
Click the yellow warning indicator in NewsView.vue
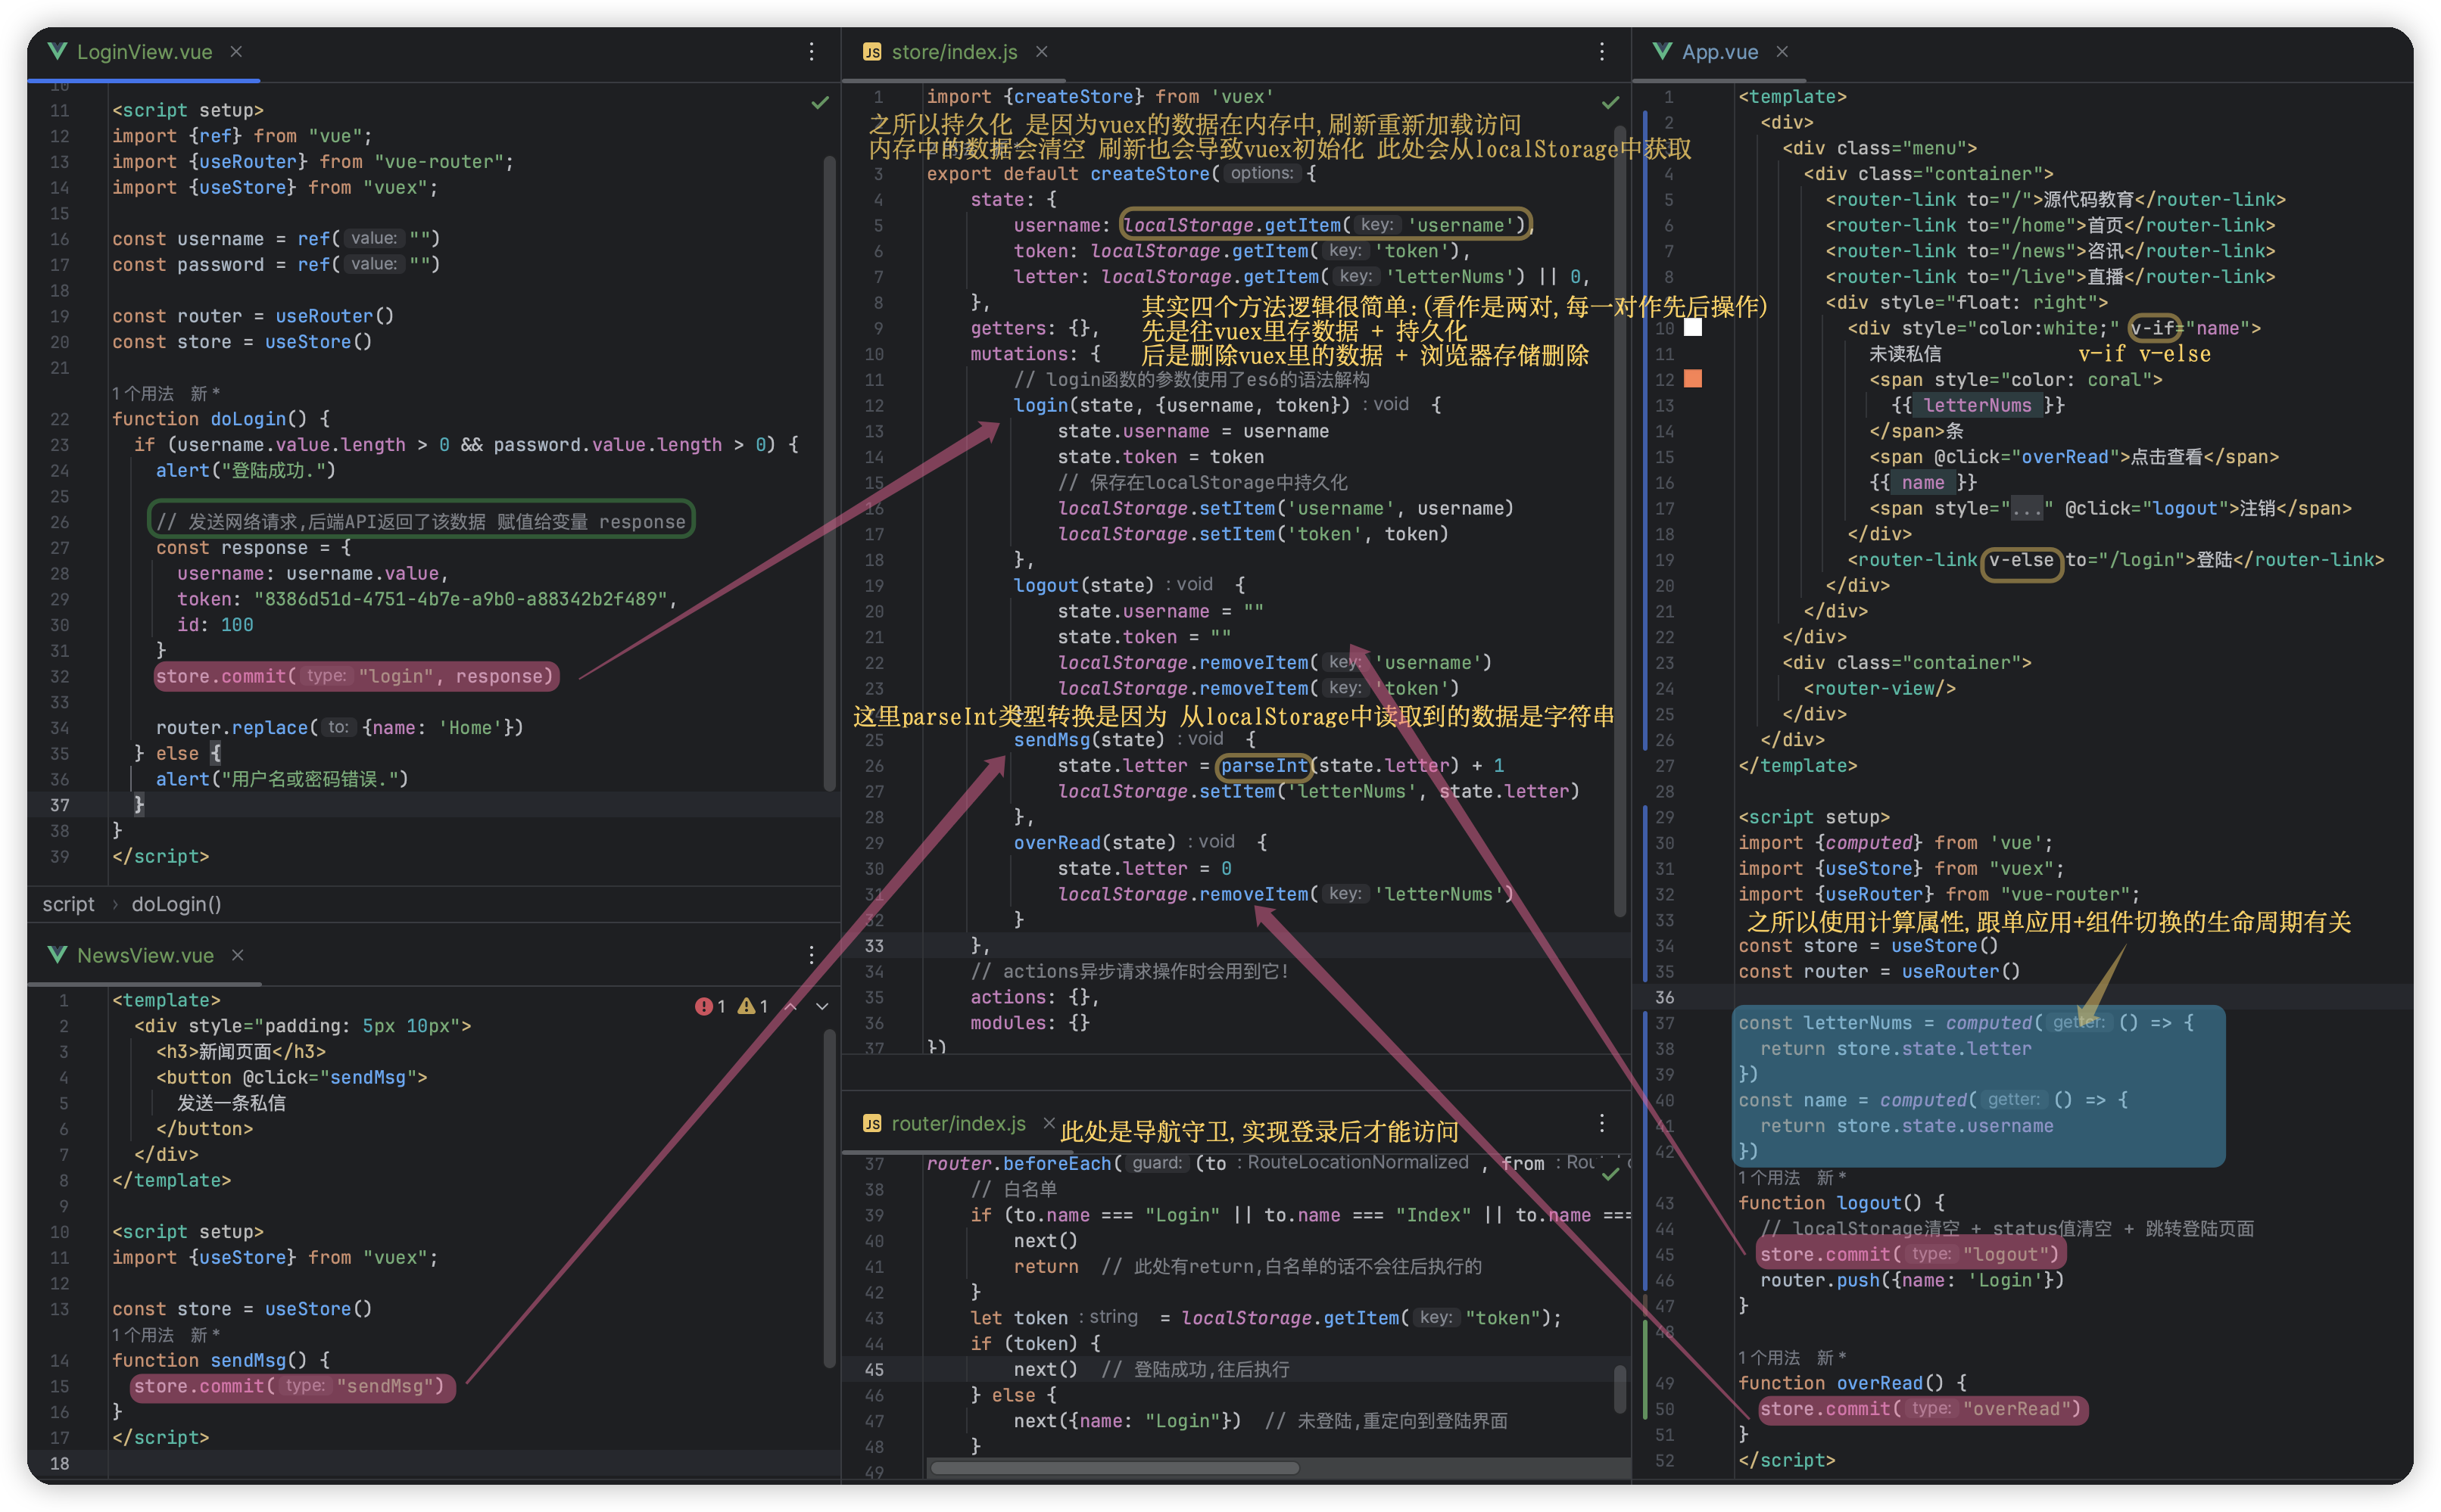pyautogui.click(x=747, y=1006)
